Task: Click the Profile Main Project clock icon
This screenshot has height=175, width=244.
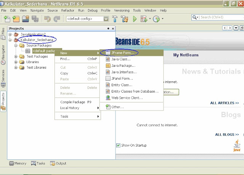Action: (x=156, y=19)
